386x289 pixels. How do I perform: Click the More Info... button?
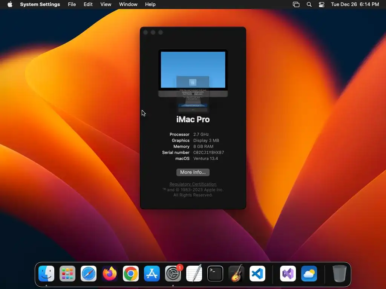pyautogui.click(x=193, y=172)
